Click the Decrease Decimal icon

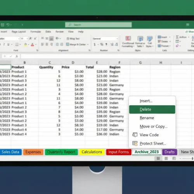click(x=116, y=45)
